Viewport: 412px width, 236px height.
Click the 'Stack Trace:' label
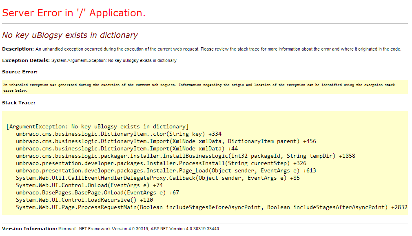pos(18,103)
